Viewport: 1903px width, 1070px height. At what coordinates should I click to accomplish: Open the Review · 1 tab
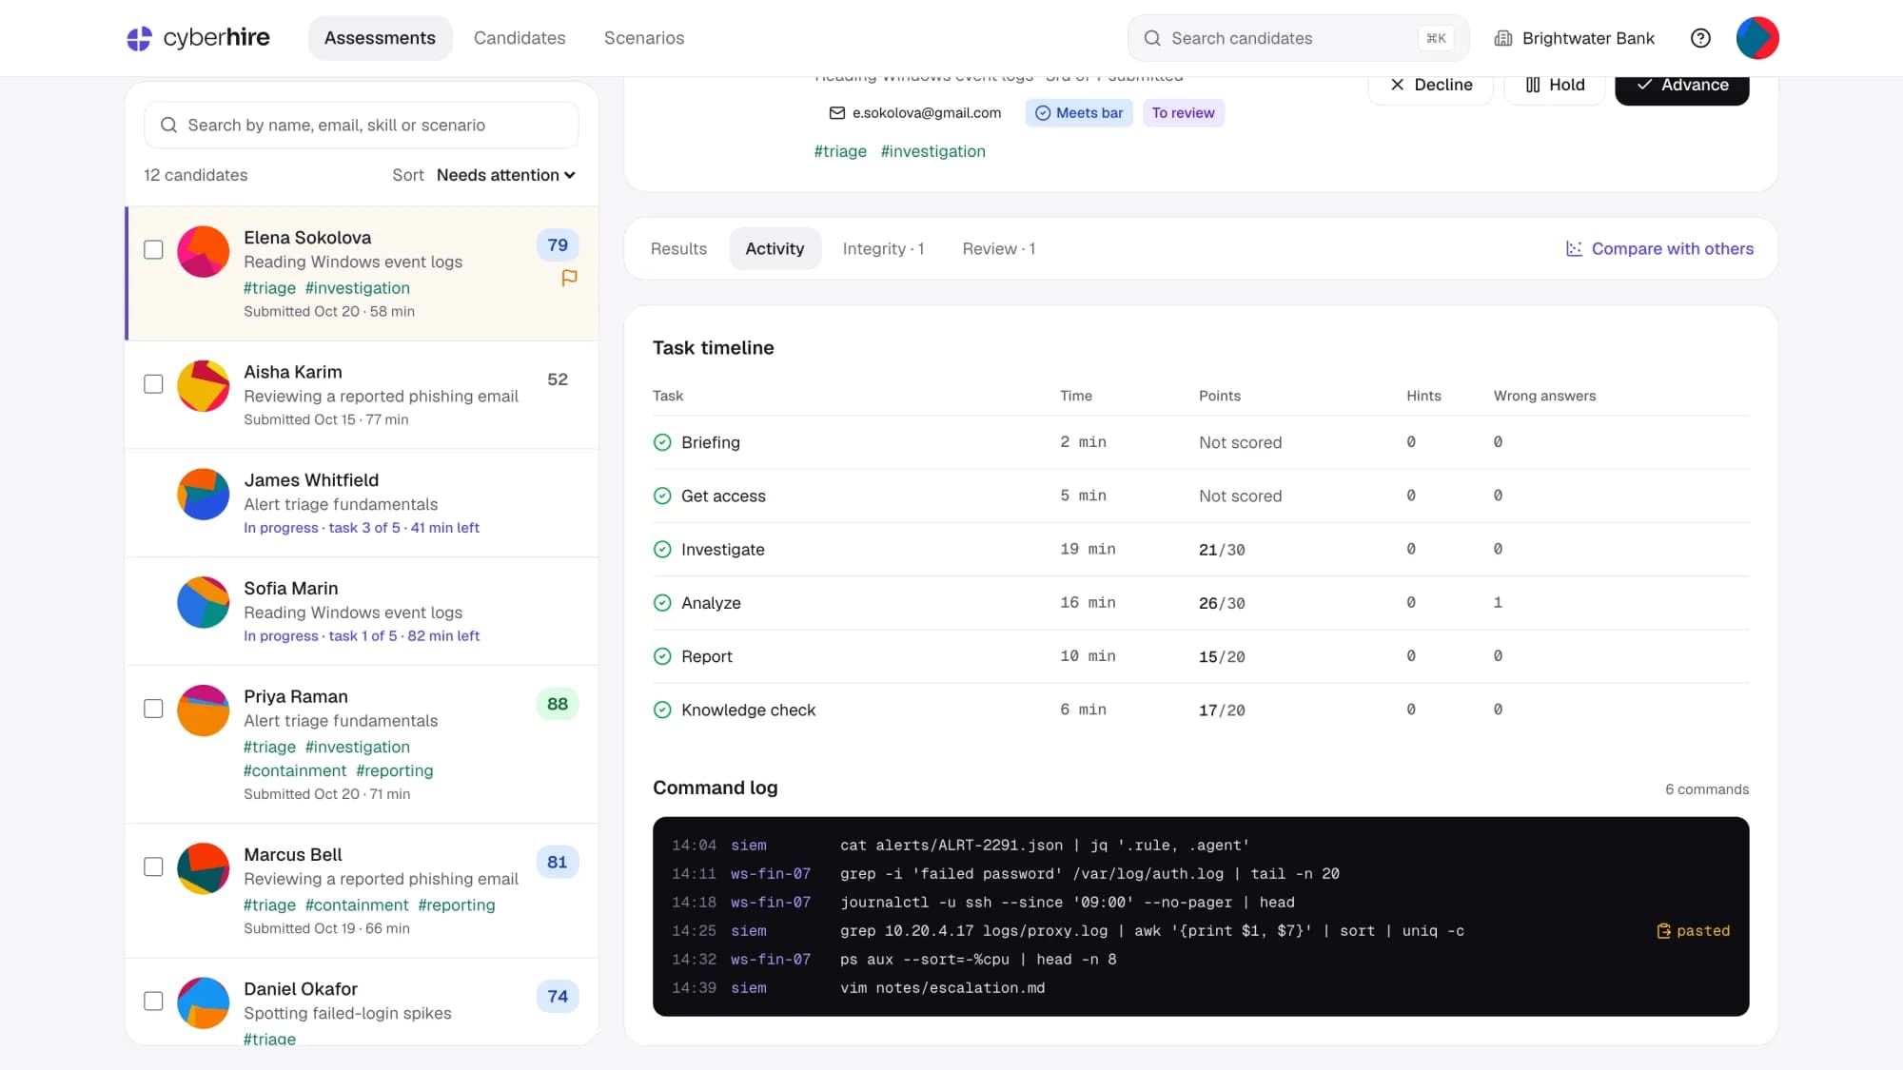[x=999, y=248]
